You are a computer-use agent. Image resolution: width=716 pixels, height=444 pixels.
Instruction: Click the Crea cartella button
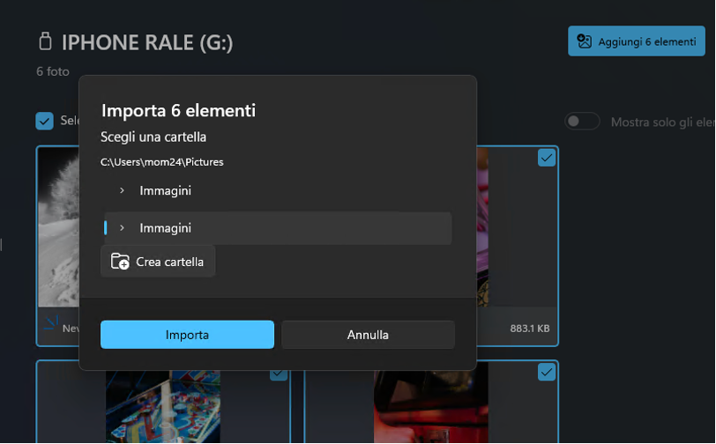[x=158, y=262]
